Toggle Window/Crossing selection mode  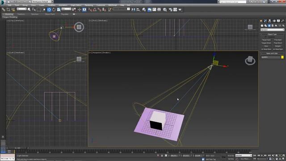(x=44, y=9)
